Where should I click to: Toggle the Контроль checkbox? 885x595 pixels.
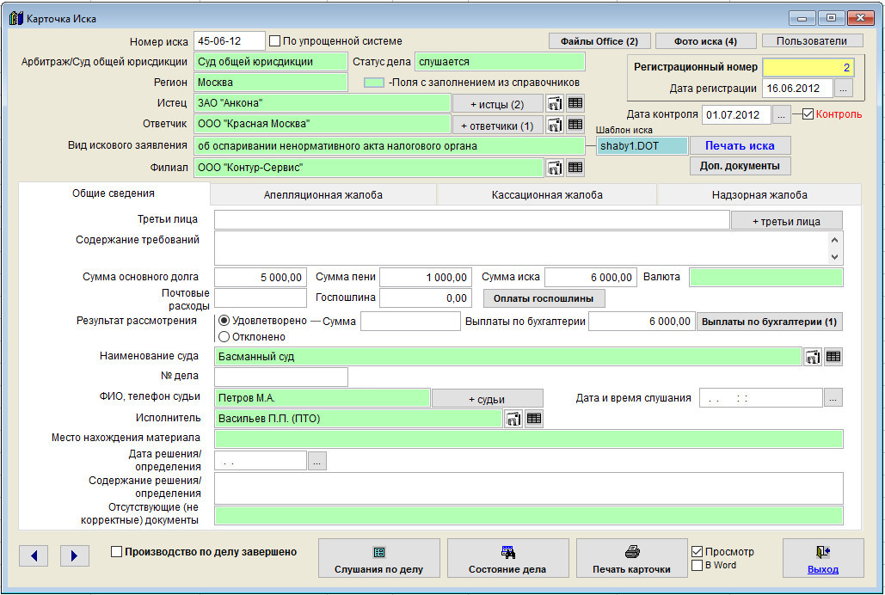(808, 113)
